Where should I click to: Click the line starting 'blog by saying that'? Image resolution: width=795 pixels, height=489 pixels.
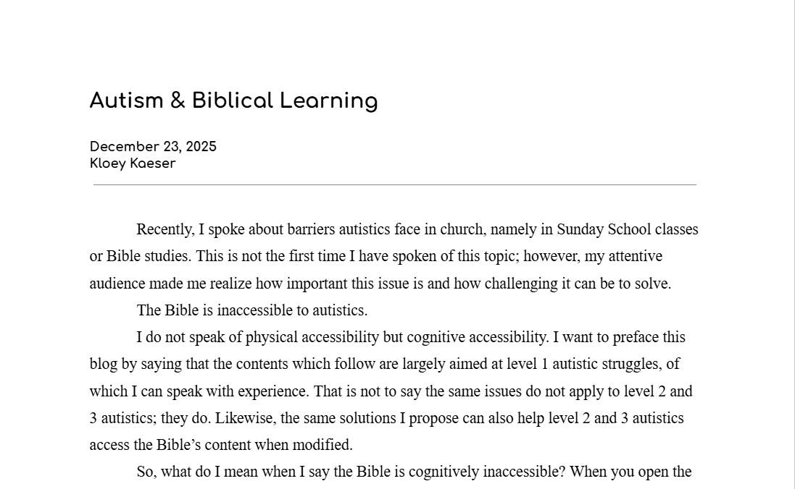pos(384,364)
